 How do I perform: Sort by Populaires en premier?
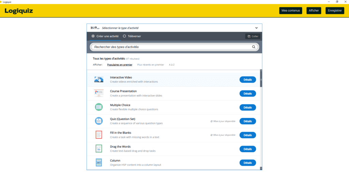click(x=120, y=64)
